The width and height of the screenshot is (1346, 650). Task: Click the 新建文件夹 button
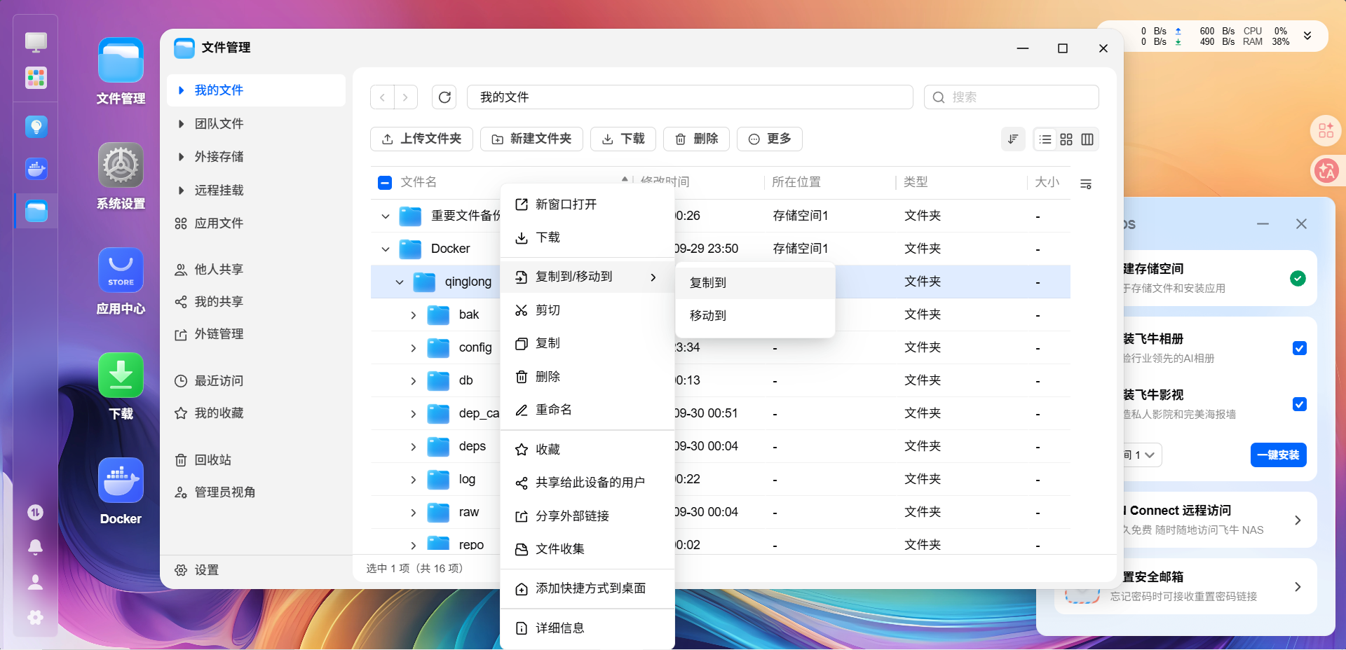[531, 139]
